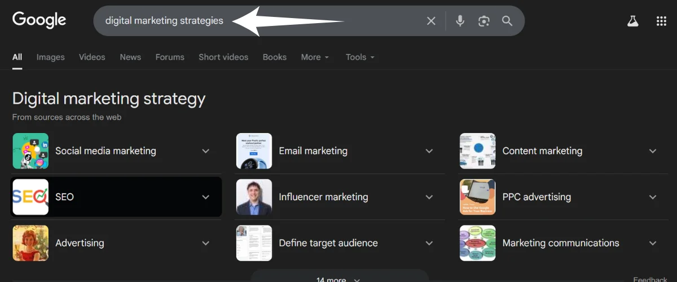Expand the Social media marketing chevron

click(x=205, y=151)
